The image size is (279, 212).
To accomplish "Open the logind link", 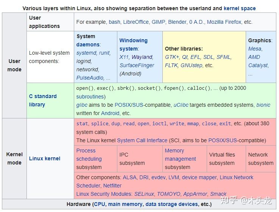I will click(83, 61).
